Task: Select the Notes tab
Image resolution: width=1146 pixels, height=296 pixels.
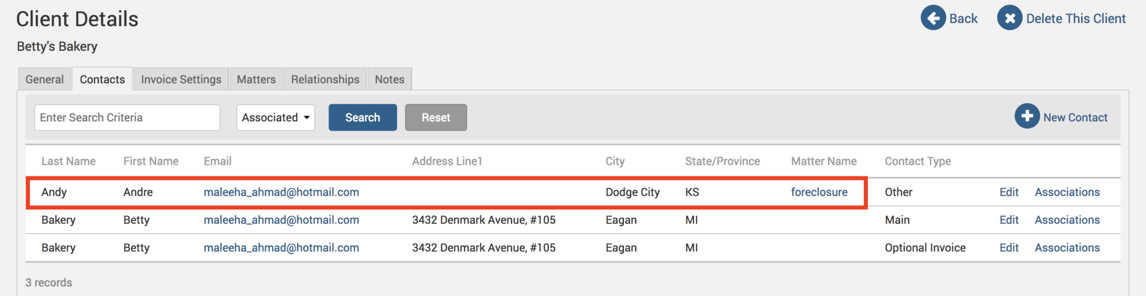Action: tap(389, 79)
